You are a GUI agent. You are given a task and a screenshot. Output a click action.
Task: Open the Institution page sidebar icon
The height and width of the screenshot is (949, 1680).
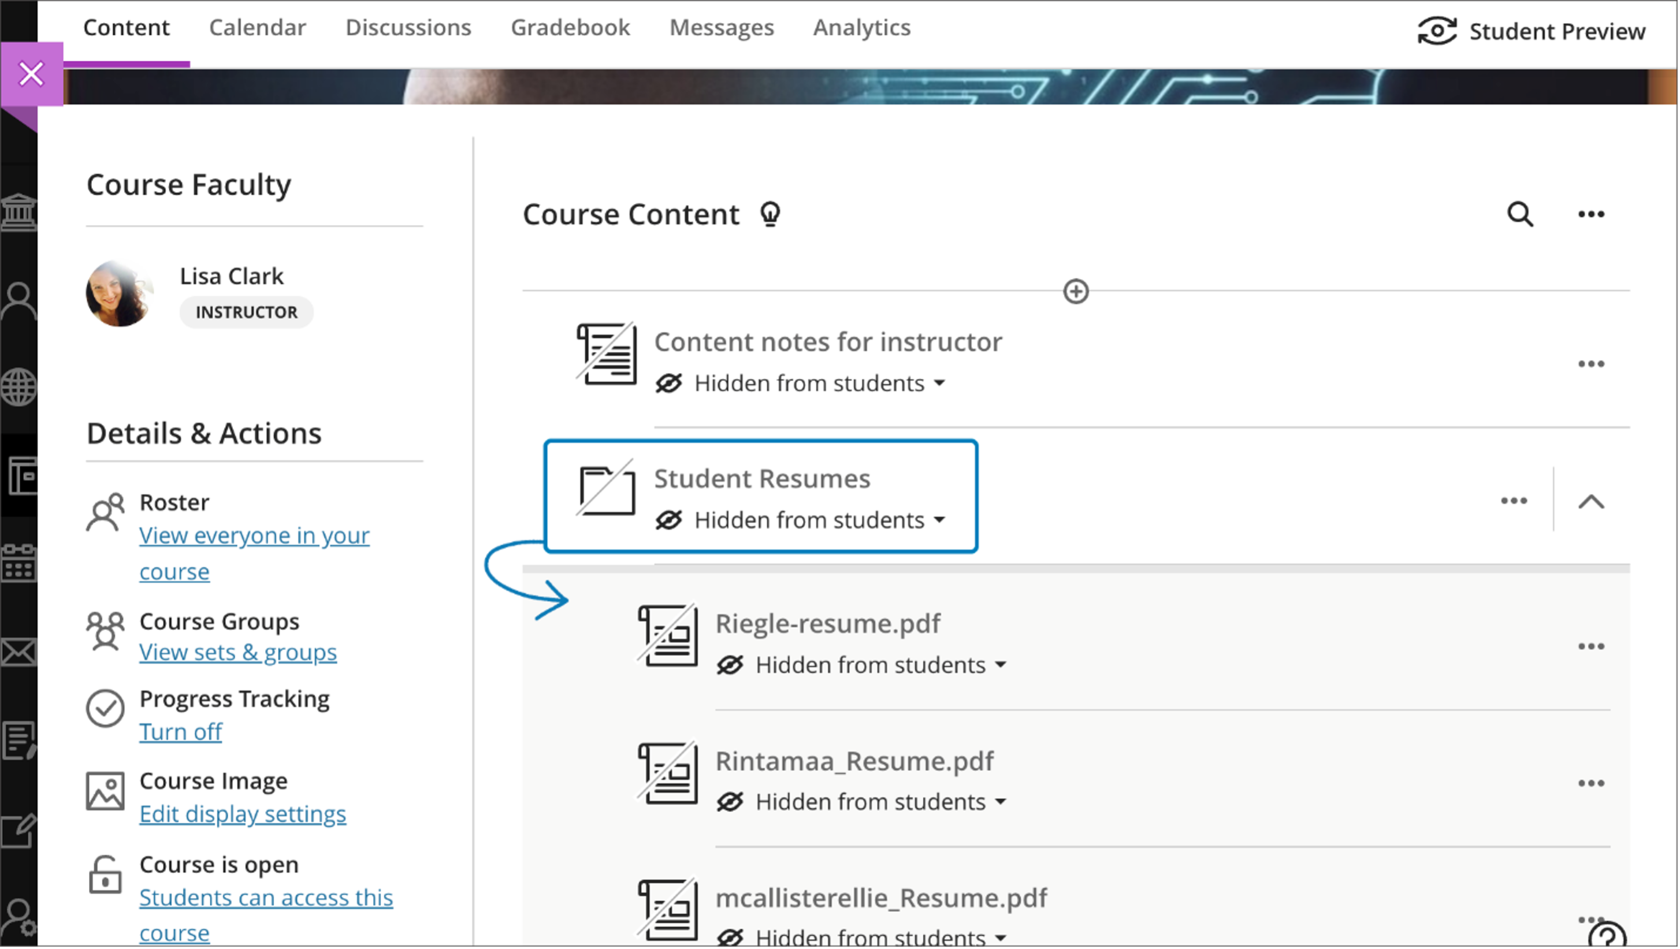(18, 212)
